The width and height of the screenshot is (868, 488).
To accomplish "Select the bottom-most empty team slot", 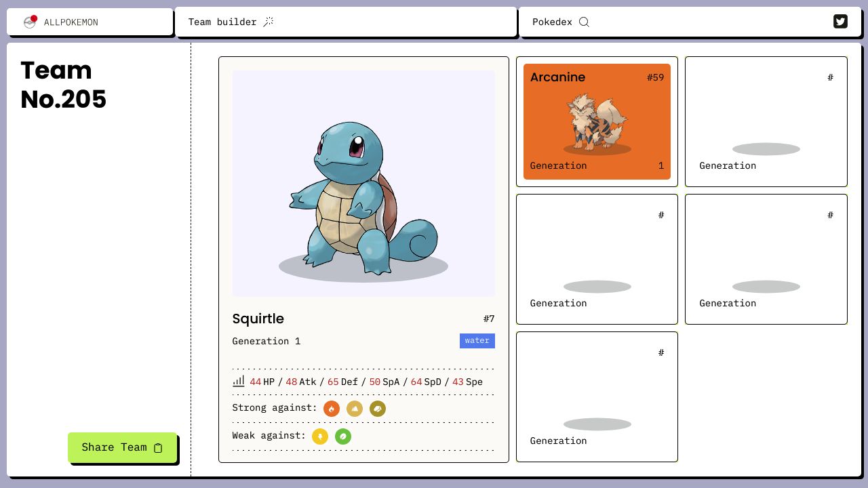I will coord(597,396).
